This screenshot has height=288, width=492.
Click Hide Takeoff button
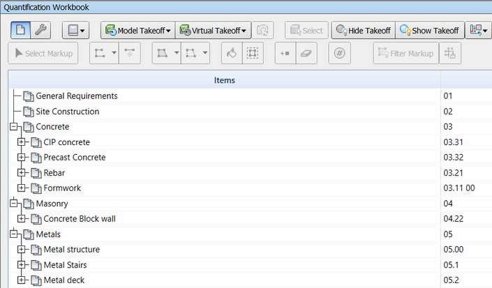tap(364, 31)
